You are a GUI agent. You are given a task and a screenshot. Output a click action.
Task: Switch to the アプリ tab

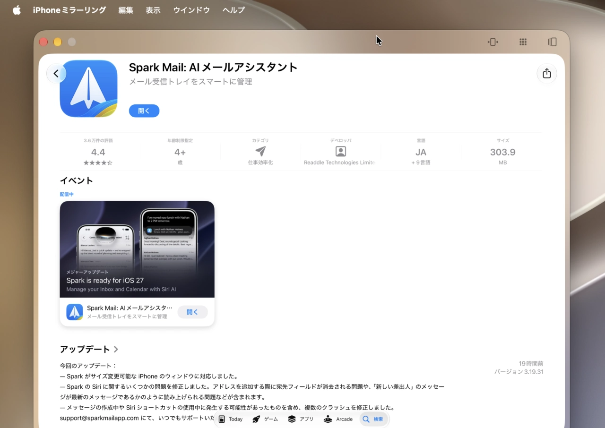point(301,419)
